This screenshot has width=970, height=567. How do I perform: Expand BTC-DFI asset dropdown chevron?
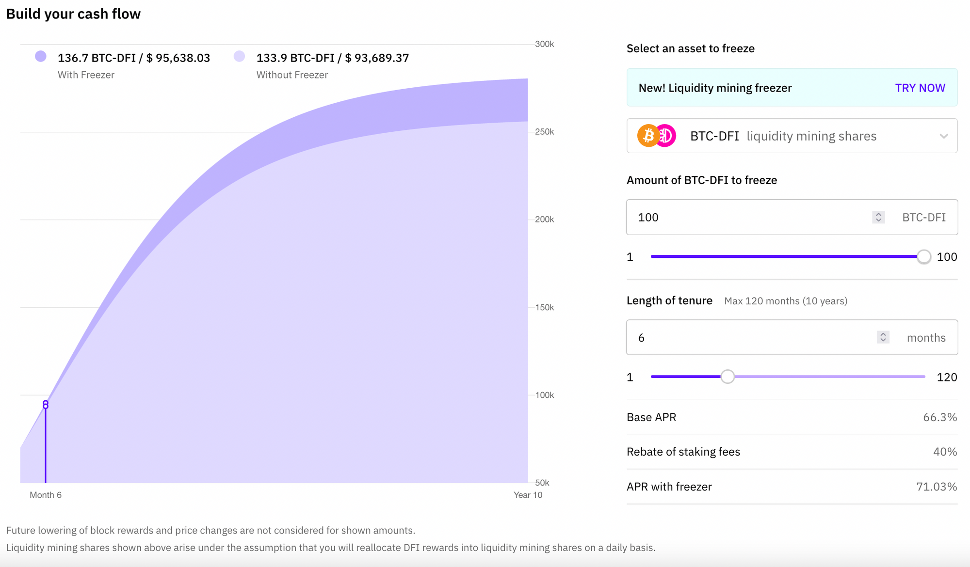pyautogui.click(x=943, y=136)
